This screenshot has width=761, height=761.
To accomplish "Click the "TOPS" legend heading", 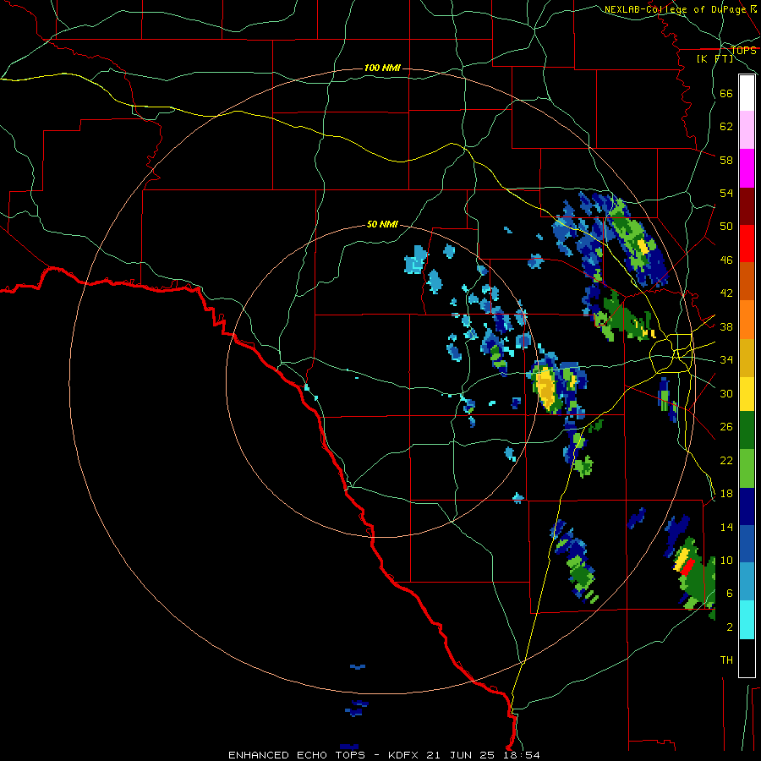I will pyautogui.click(x=743, y=51).
